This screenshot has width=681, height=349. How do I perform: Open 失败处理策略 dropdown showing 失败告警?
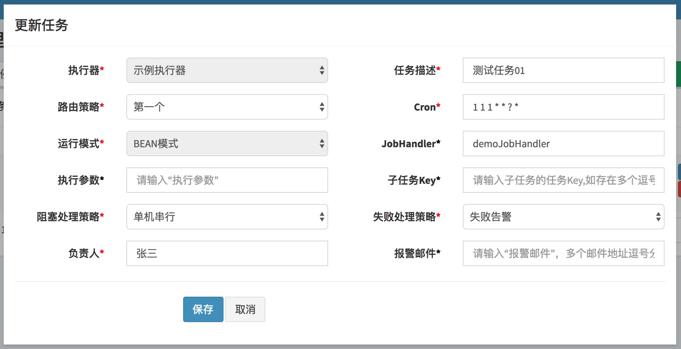tap(563, 217)
